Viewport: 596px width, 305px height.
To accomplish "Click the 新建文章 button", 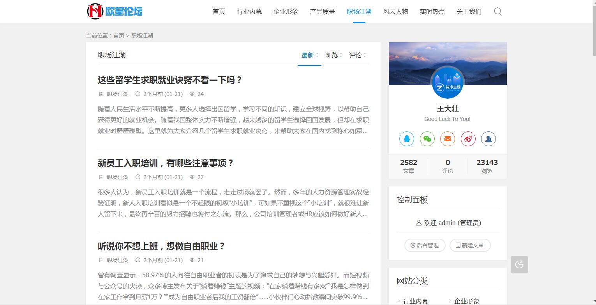I will [470, 245].
